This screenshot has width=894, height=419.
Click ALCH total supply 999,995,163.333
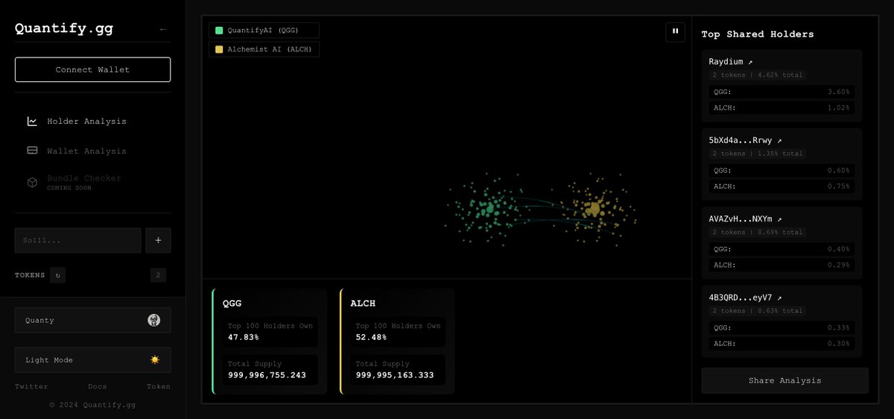(395, 375)
